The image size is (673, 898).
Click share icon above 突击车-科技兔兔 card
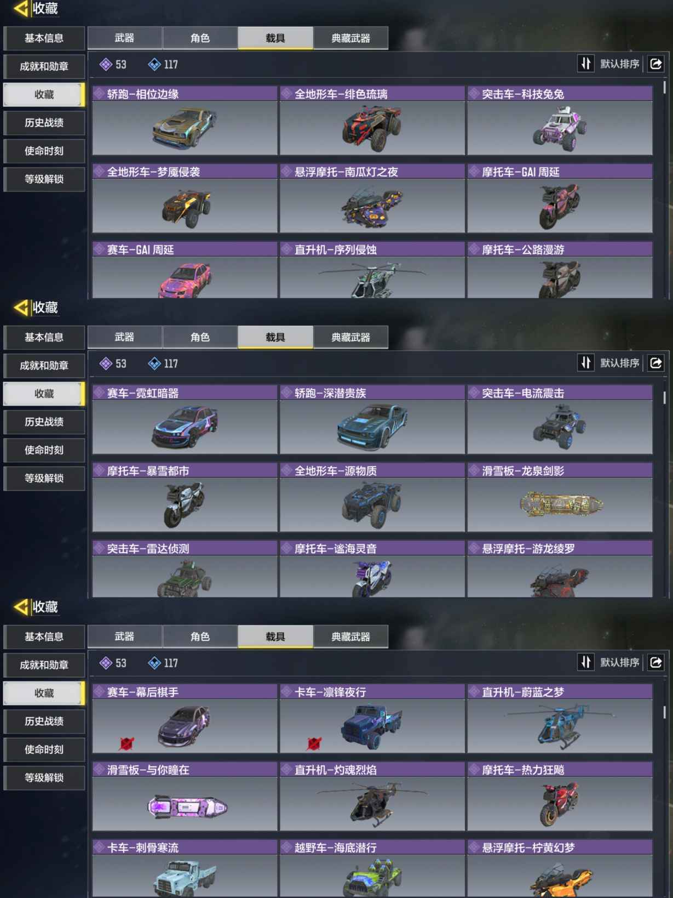click(655, 64)
